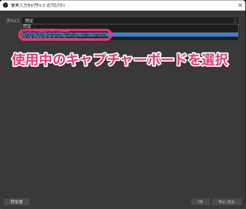
Task: Click the up-down arrows on the device dropdown
Action: (x=235, y=21)
